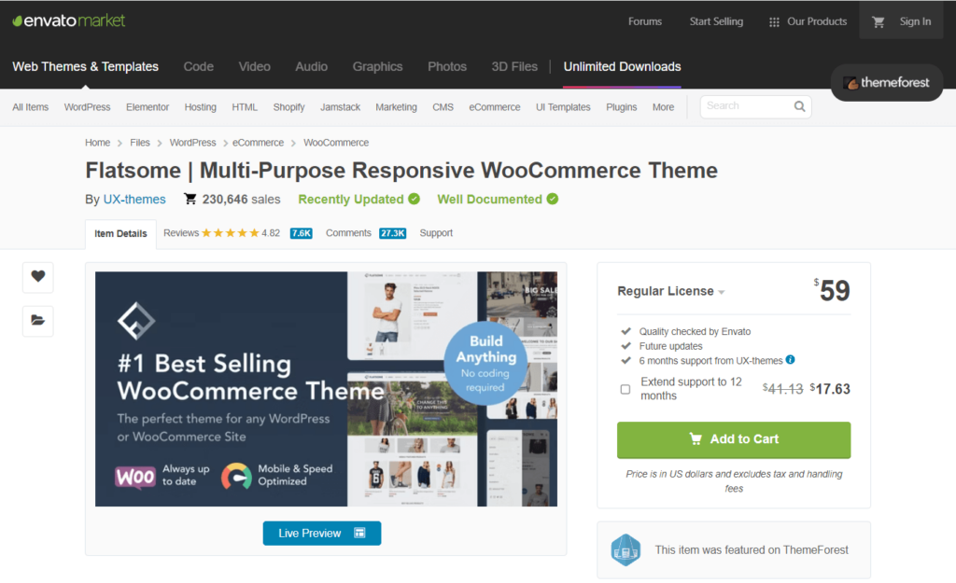Open the Forums link

(x=644, y=22)
